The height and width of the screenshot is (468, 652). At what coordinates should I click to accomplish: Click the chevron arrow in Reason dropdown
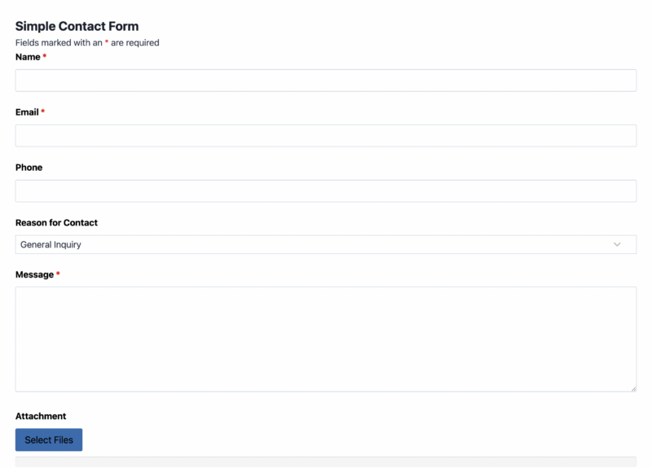coord(617,244)
